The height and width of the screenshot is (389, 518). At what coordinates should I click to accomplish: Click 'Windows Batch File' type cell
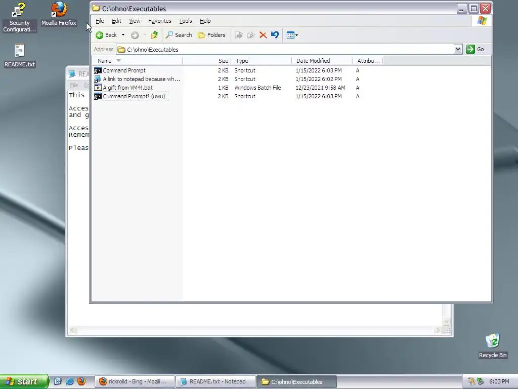(257, 88)
